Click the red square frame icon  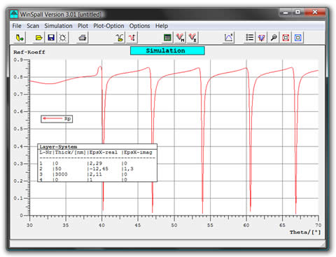click(286, 38)
